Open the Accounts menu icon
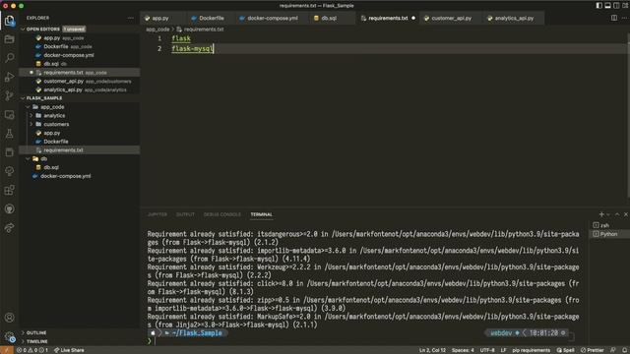Image resolution: width=630 pixels, height=354 pixels. [x=9, y=318]
